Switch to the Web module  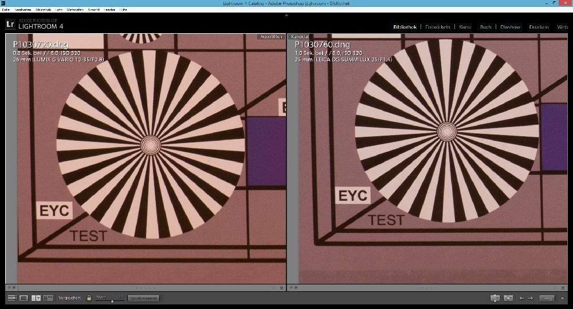pos(563,27)
